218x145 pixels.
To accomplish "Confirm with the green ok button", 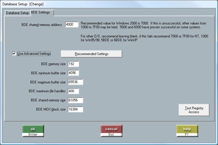I will click(33, 131).
